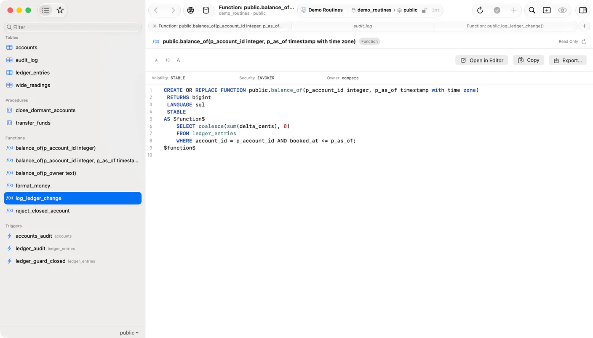Click the demo_routines breadcrumb in toolbar

(371, 10)
